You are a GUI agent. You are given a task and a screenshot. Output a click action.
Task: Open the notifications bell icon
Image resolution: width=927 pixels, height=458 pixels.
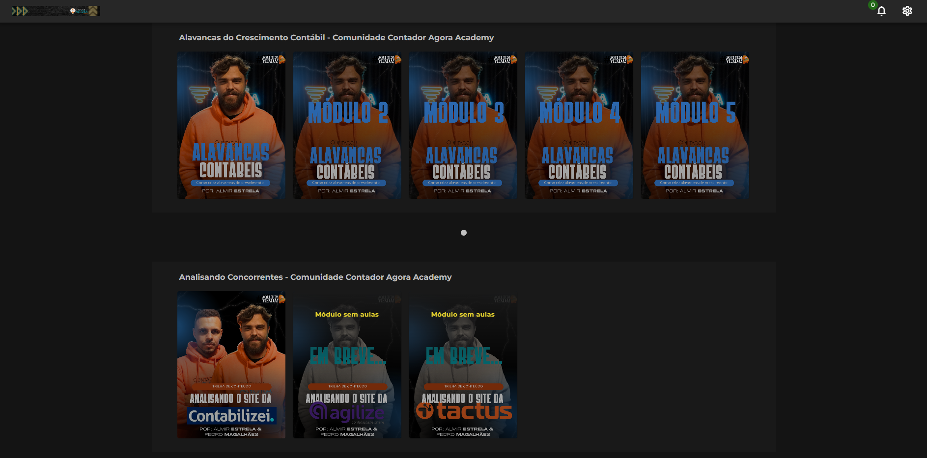pyautogui.click(x=881, y=11)
